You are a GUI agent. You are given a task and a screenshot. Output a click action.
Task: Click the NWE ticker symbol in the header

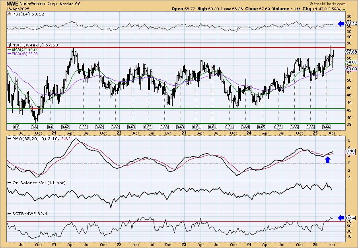coord(12,4)
